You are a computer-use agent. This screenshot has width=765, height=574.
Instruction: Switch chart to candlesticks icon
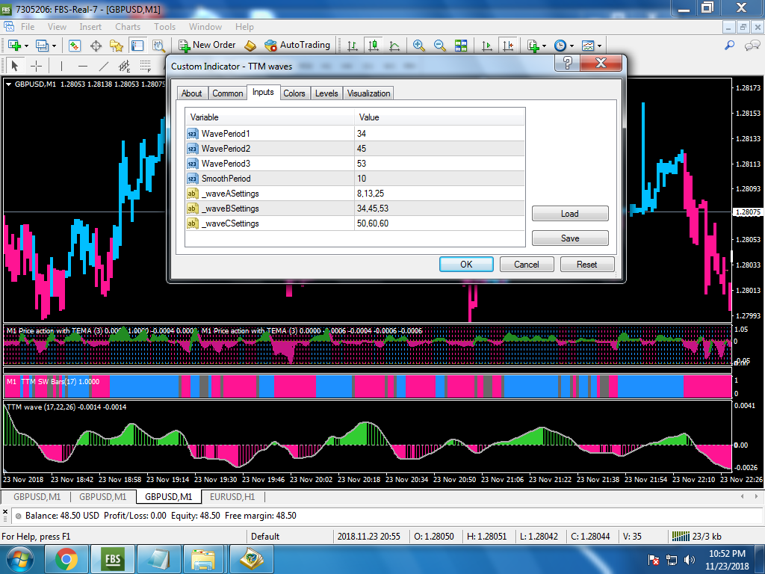374,46
